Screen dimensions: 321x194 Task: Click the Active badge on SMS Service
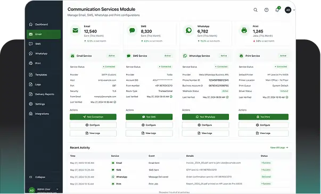(168, 56)
